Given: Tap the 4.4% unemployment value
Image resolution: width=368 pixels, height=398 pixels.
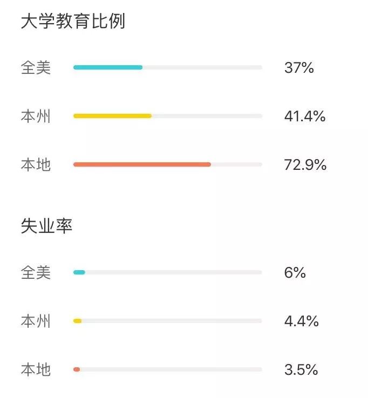Looking at the screenshot, I should pyautogui.click(x=302, y=321).
